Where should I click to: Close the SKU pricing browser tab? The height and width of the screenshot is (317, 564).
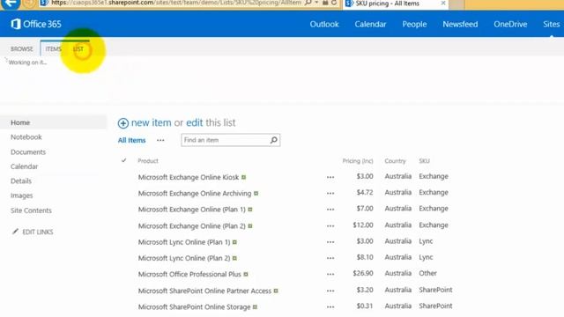443,4
